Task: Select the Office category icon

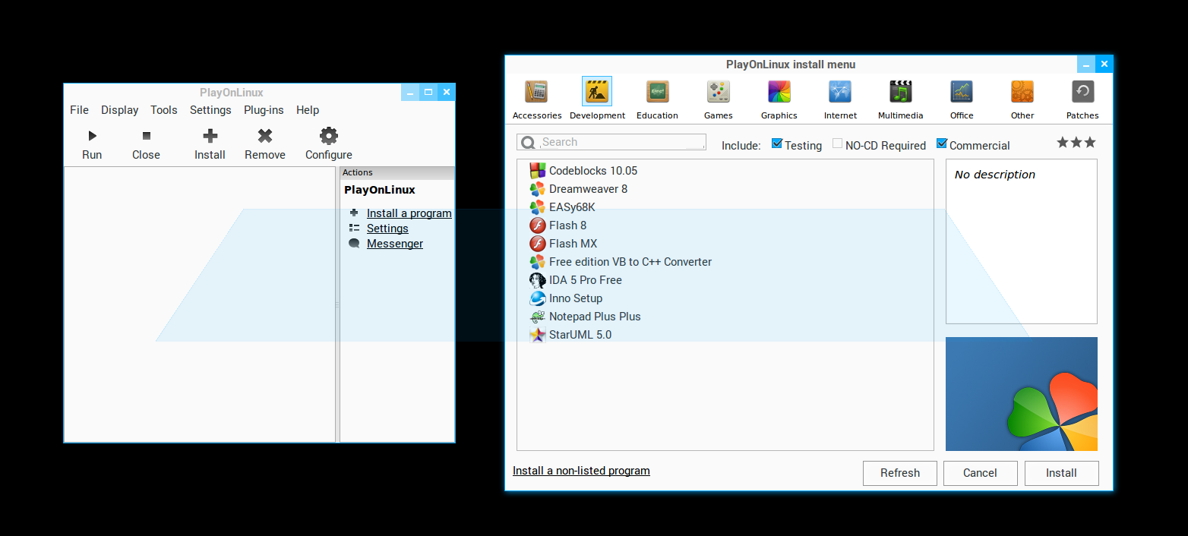Action: pos(962,93)
